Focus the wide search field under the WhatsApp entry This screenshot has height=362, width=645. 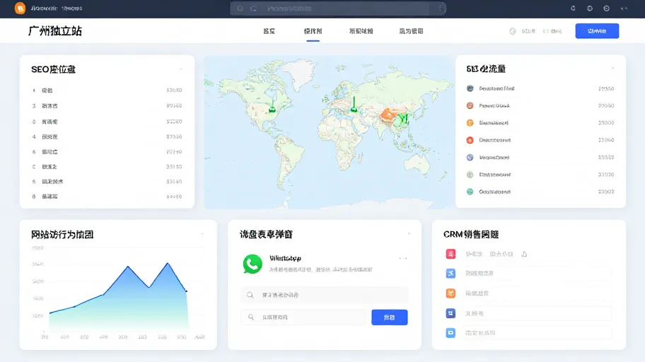point(325,295)
